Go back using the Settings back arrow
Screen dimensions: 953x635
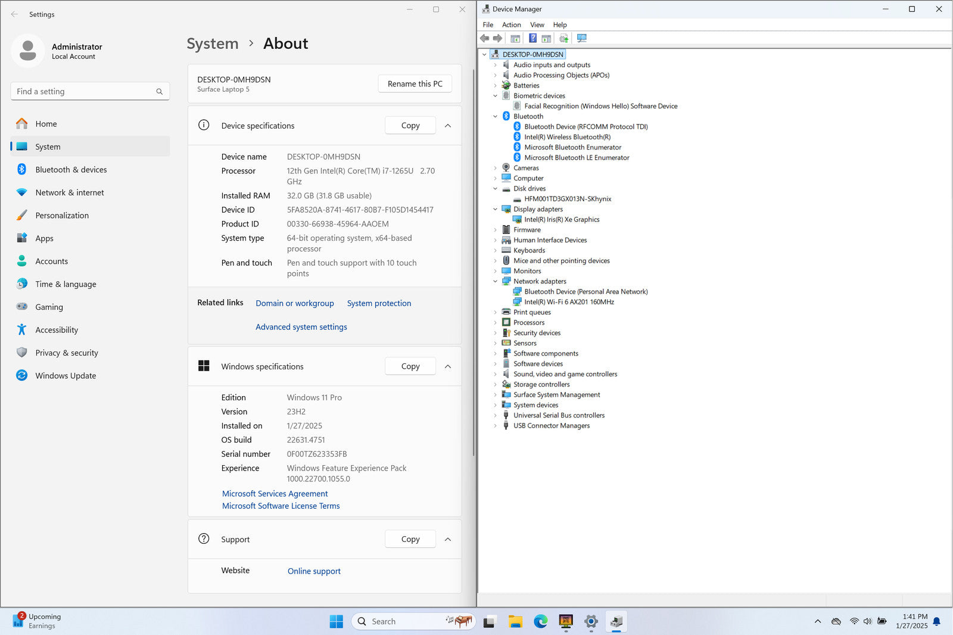click(x=14, y=14)
